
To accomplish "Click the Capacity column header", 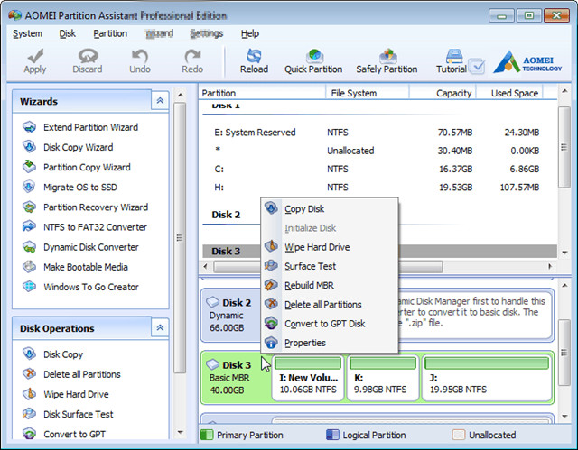I will [443, 93].
